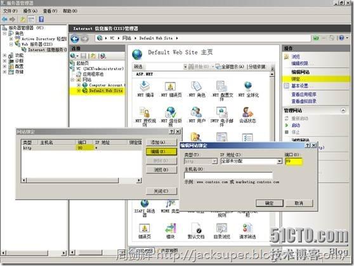This screenshot has width=354, height=266.
Task: Select Default Web Site in connections tree
Action: pos(106,91)
